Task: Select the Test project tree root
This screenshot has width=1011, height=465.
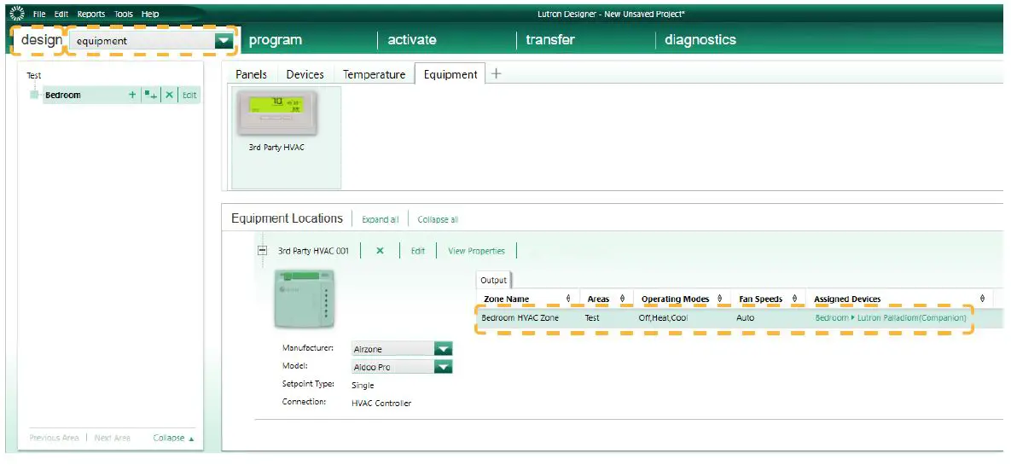Action: 33,75
